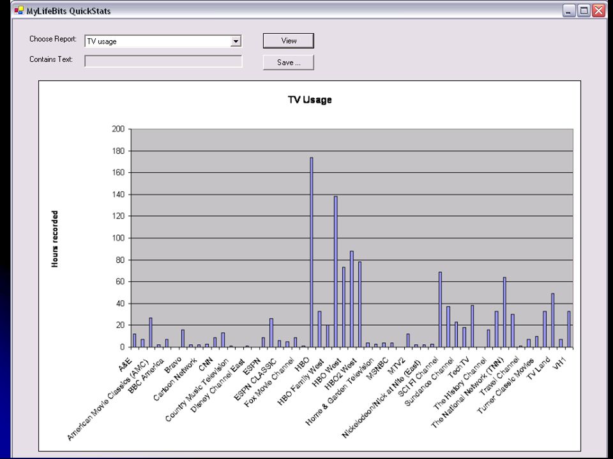Click the Home & Garden Television label
This screenshot has height=459, width=613.
coord(339,391)
